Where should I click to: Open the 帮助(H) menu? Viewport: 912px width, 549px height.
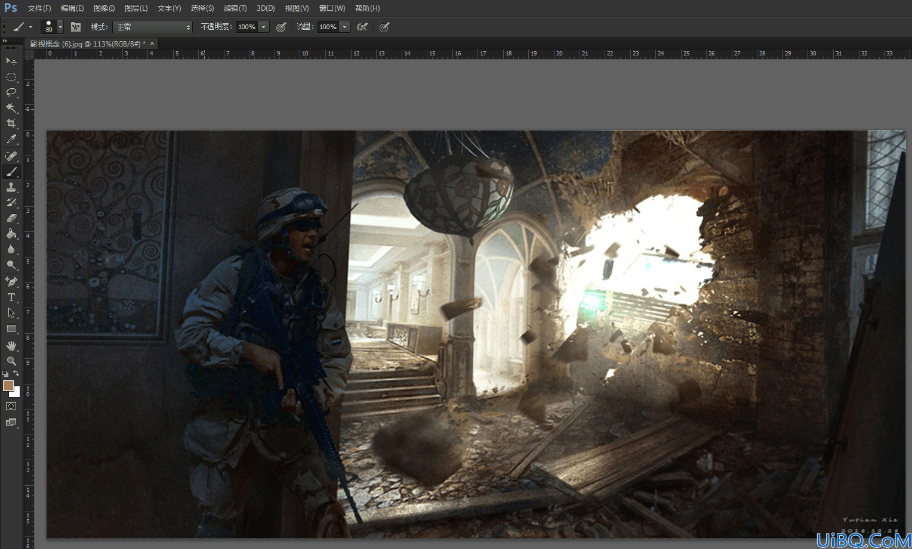pos(367,8)
